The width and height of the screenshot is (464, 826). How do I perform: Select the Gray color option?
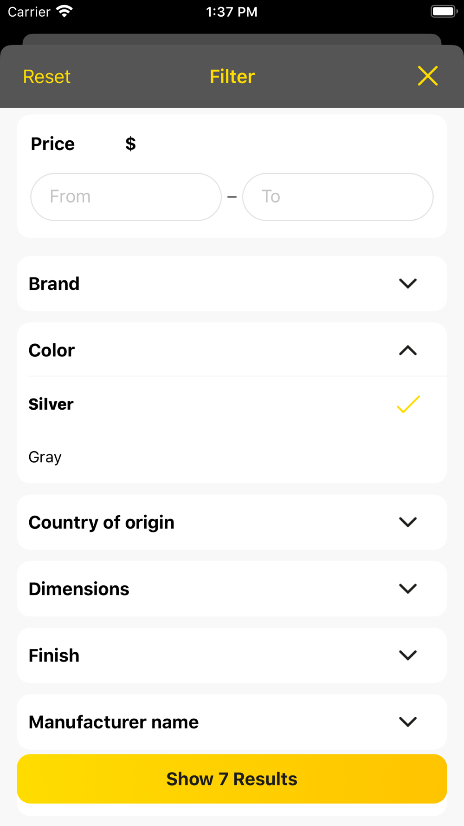[x=45, y=457]
